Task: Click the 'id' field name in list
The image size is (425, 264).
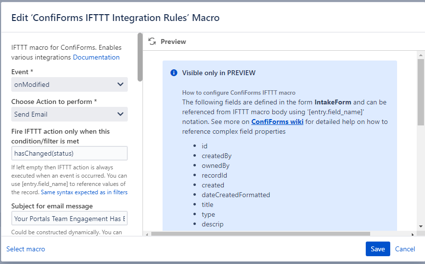Action: point(204,146)
